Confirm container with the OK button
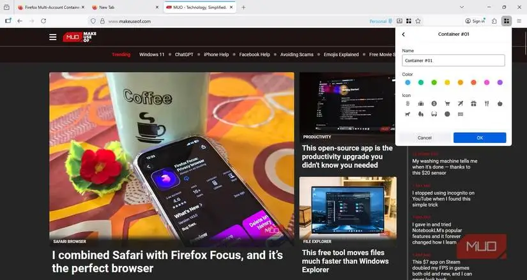The image size is (527, 280). pyautogui.click(x=480, y=138)
